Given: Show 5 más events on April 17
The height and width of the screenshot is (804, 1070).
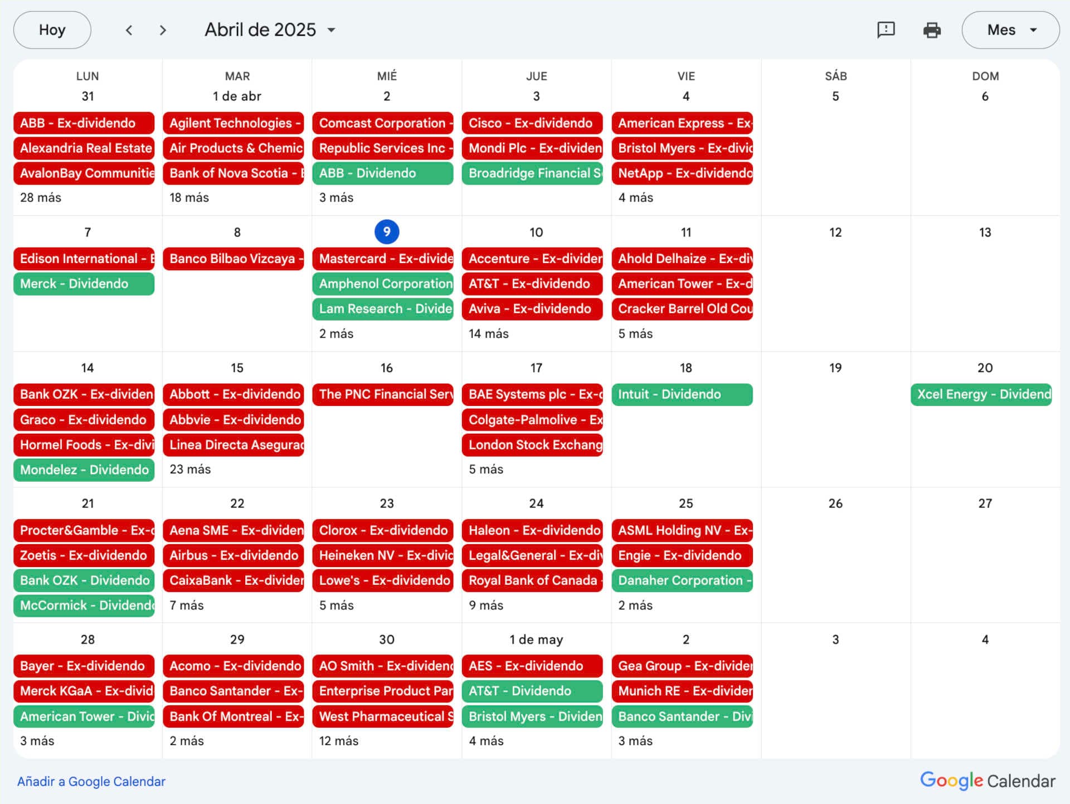Looking at the screenshot, I should 486,469.
